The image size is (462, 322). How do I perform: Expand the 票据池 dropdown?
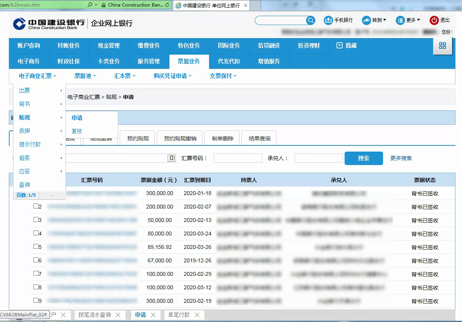coord(85,76)
